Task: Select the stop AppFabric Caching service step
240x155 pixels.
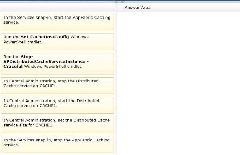Action: (58, 145)
